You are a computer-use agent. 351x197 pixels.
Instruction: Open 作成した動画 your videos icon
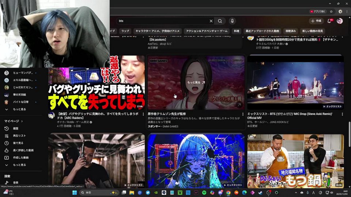tap(7, 158)
